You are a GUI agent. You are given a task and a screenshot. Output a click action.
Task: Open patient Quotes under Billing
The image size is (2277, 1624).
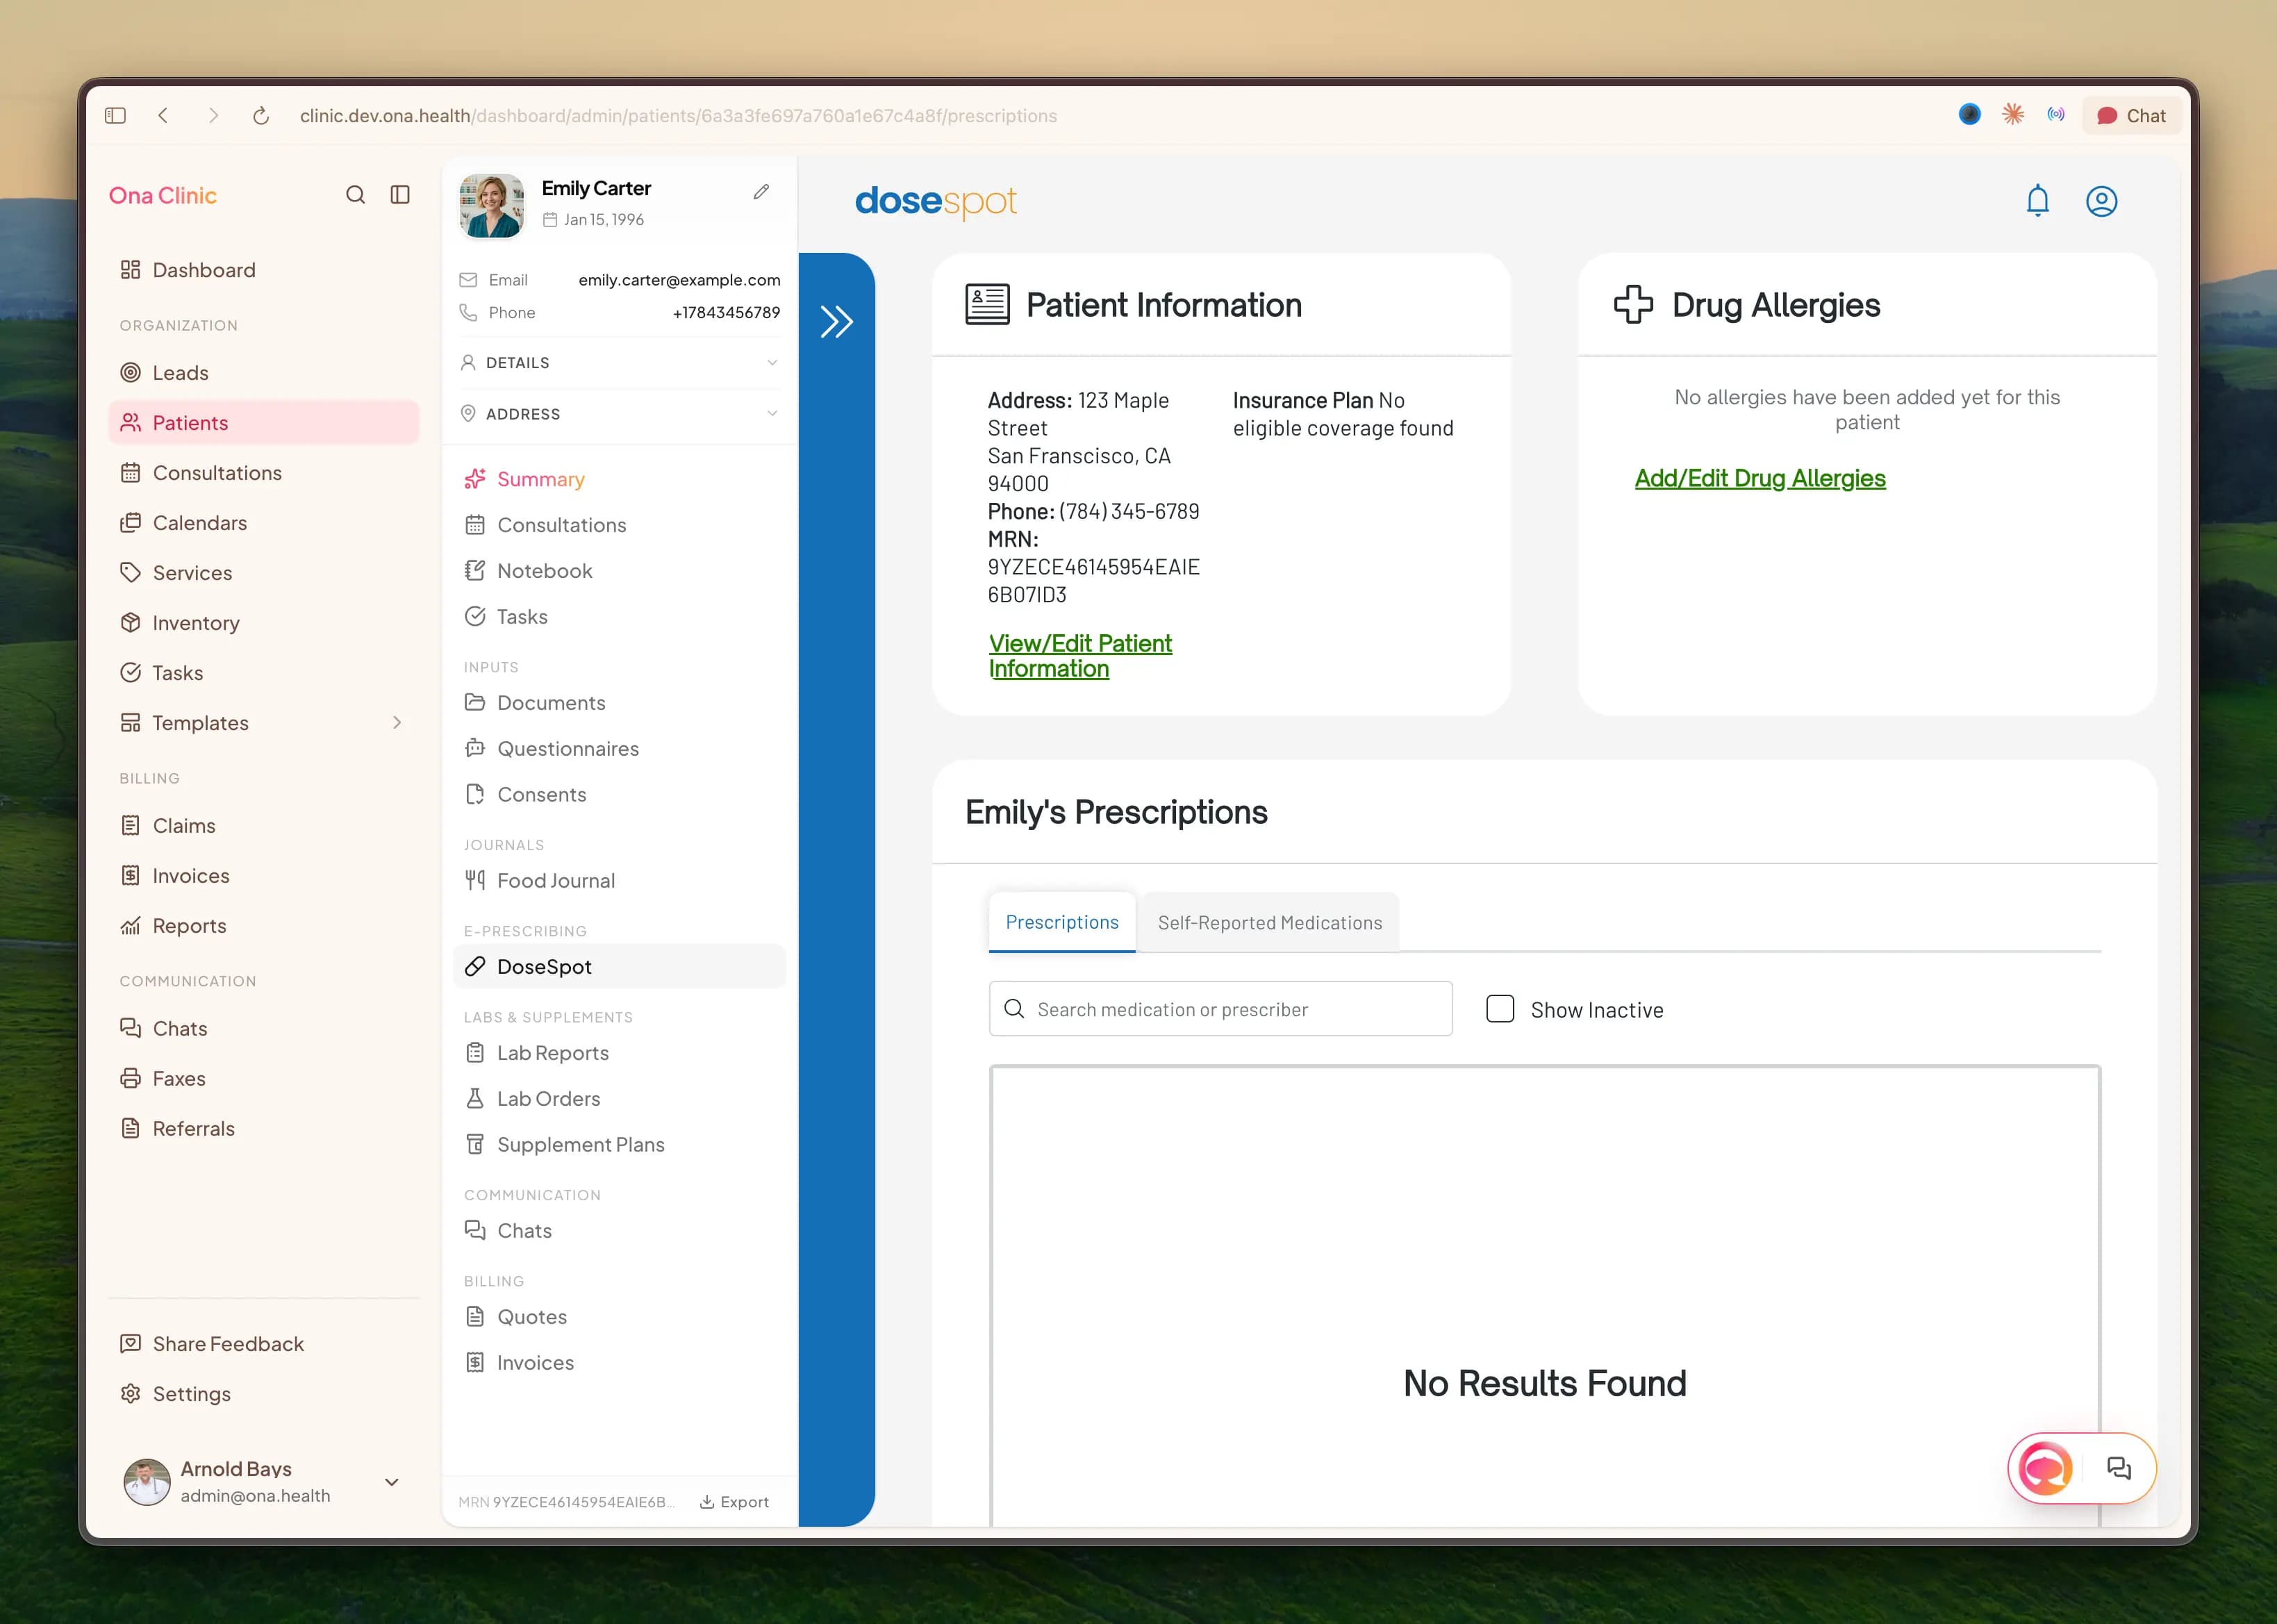[x=619, y=1317]
